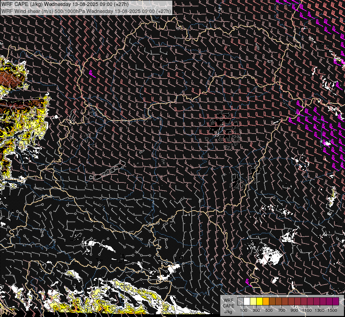Click the legend value 900
Screen dimensions: 345x317
(294, 310)
